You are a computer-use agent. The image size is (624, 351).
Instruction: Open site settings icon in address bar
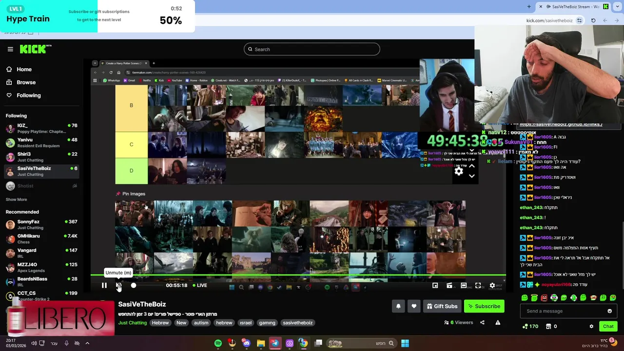pos(579,20)
